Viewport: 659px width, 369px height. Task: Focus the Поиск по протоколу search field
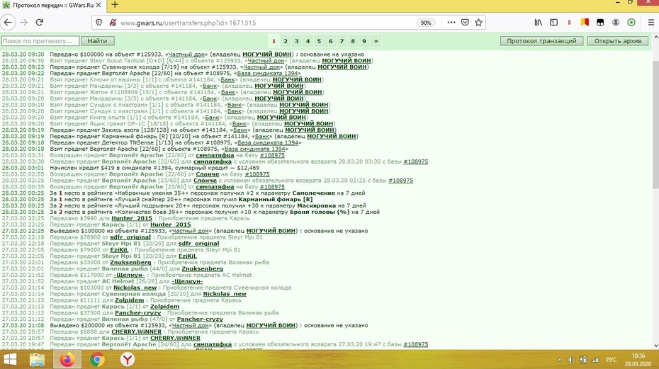tap(40, 41)
